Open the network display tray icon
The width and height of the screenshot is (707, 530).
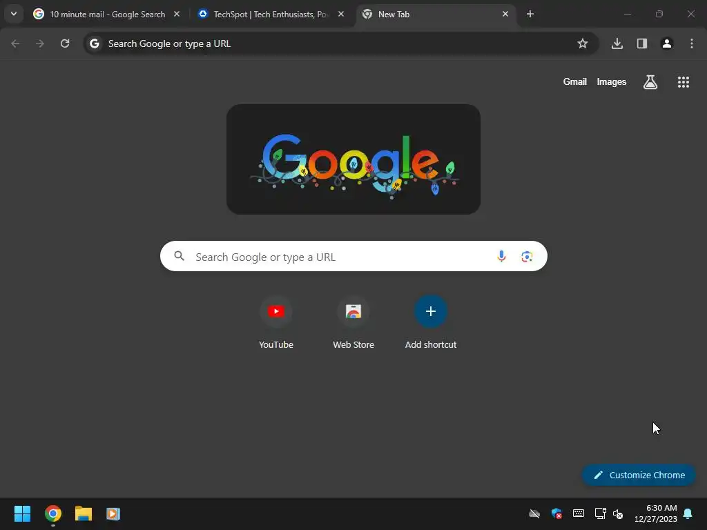point(600,513)
